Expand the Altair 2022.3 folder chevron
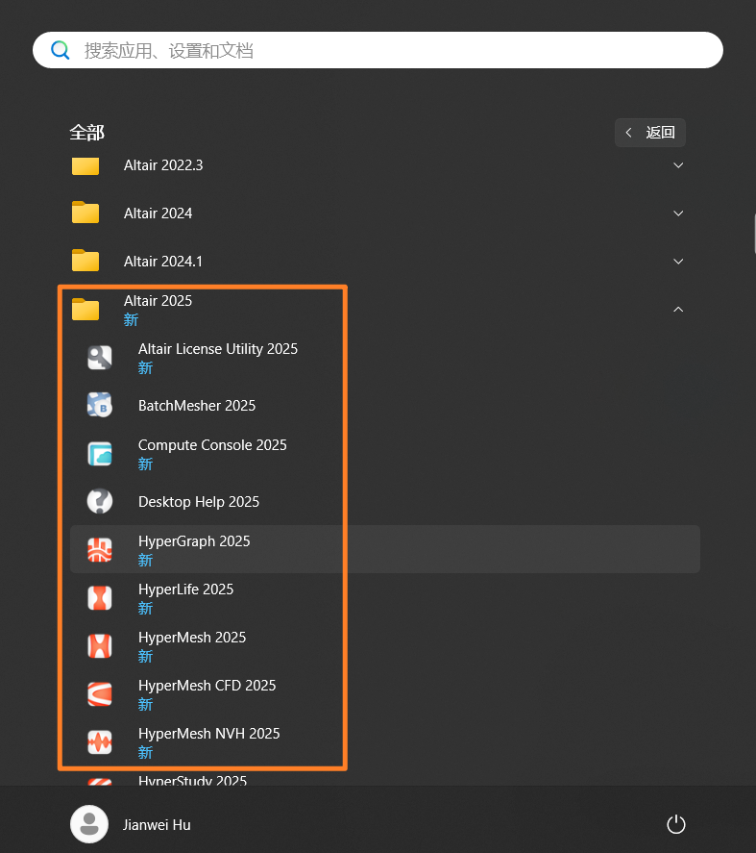 coord(678,165)
